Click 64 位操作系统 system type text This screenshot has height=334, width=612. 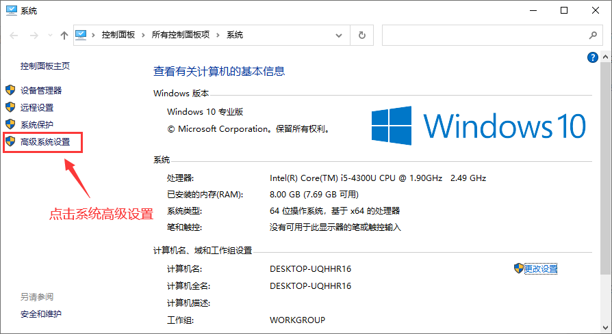click(335, 211)
